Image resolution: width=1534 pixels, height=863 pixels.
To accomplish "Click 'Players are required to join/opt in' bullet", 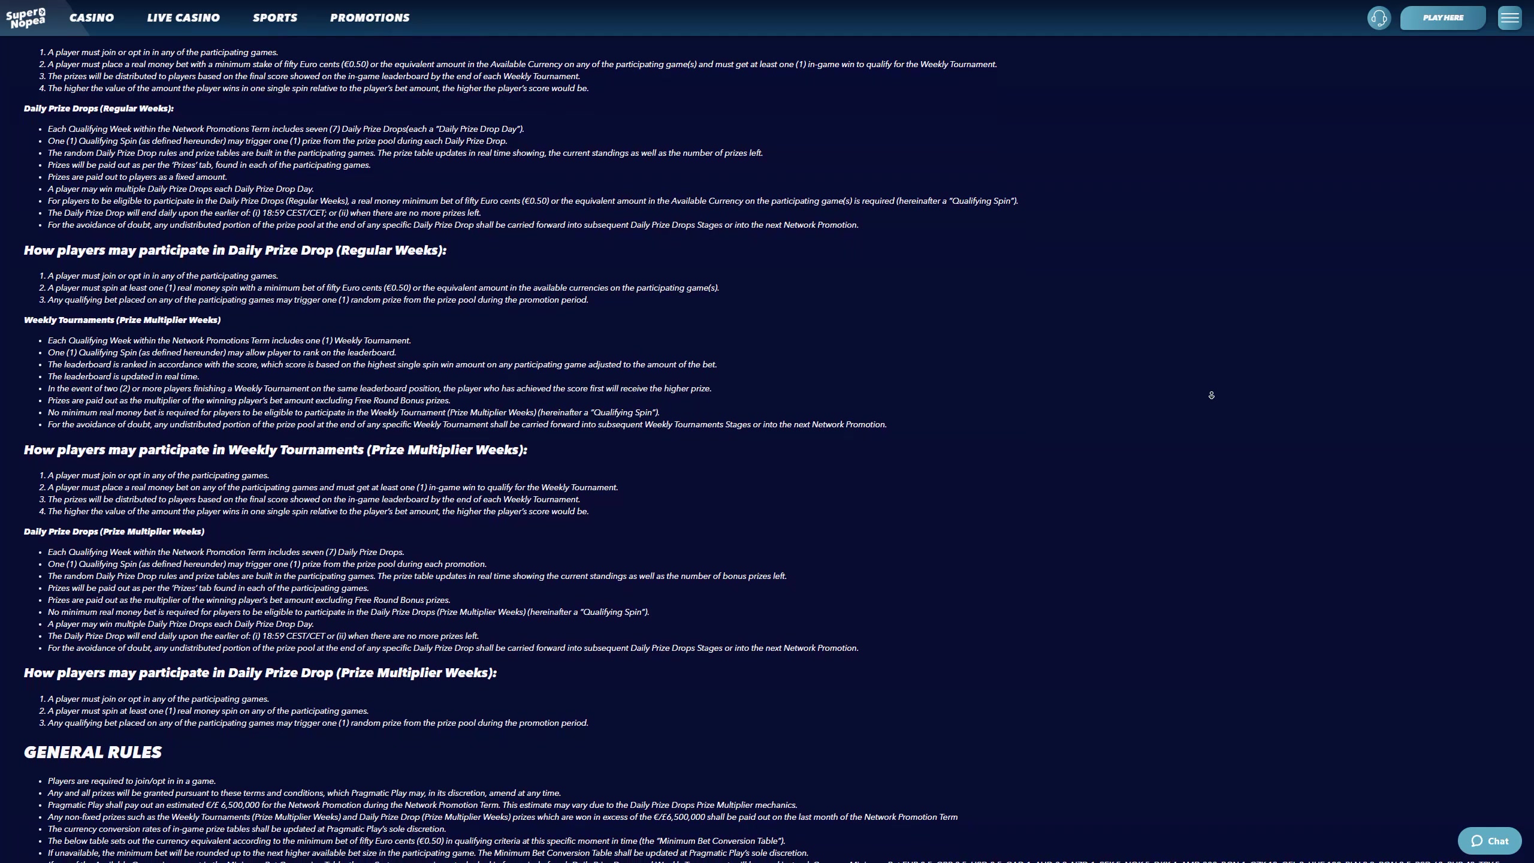I will [x=132, y=781].
